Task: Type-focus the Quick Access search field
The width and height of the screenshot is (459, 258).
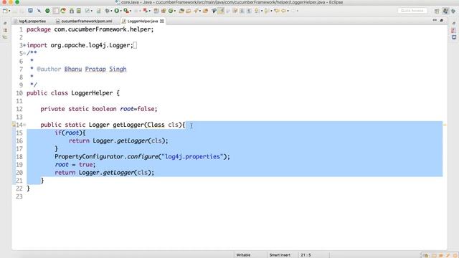Action: point(412,11)
